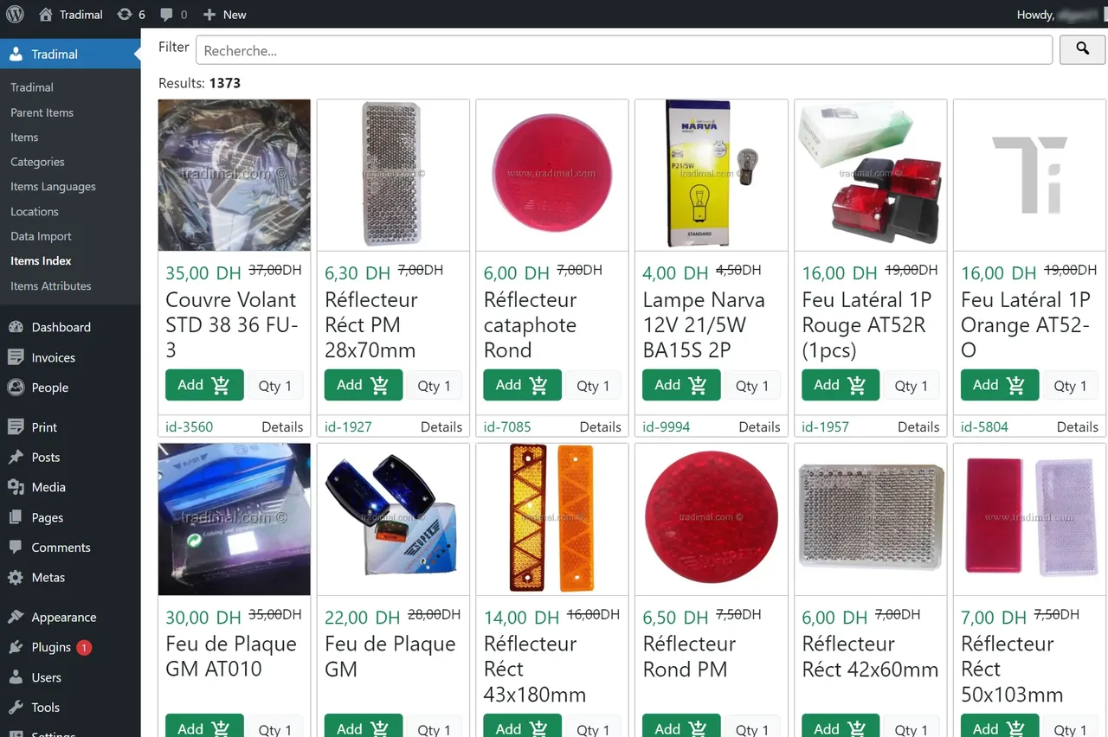Add Couvre Volant STD 38 to cart

pos(203,385)
